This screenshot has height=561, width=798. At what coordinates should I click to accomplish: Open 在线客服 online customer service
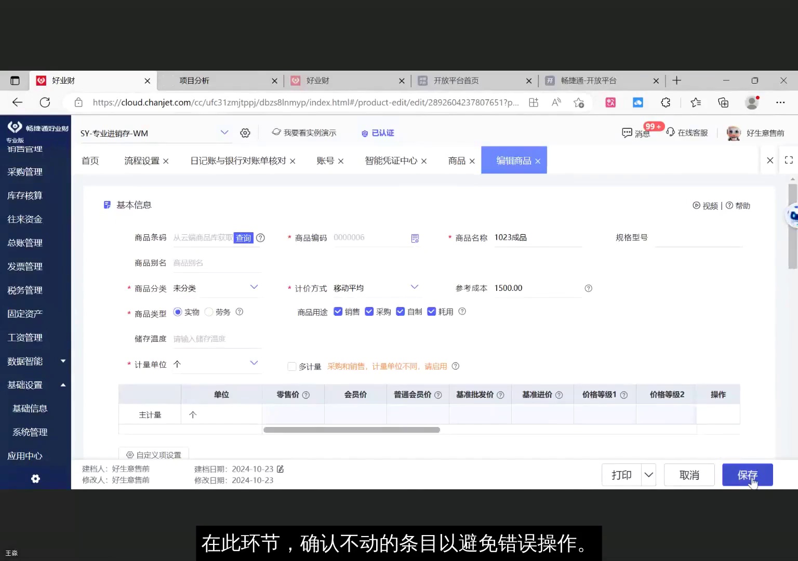point(687,132)
